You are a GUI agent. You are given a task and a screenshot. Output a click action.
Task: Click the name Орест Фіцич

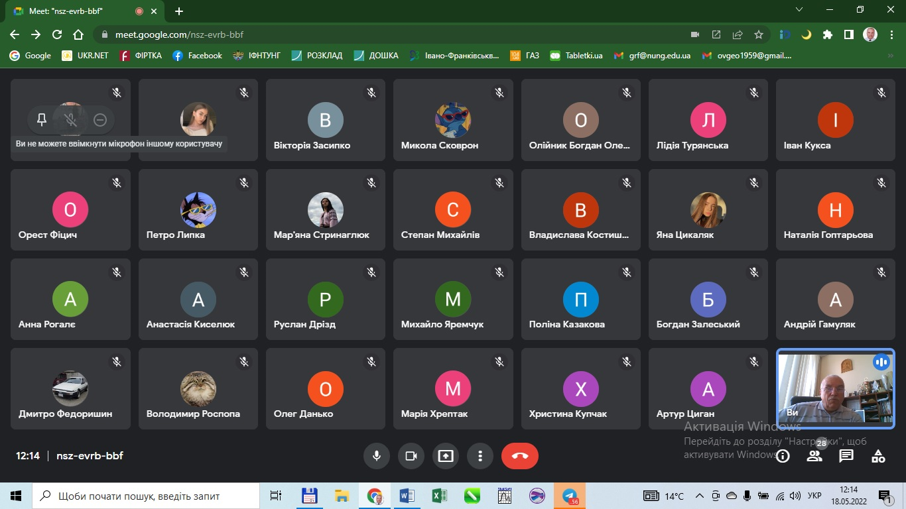[x=48, y=235]
